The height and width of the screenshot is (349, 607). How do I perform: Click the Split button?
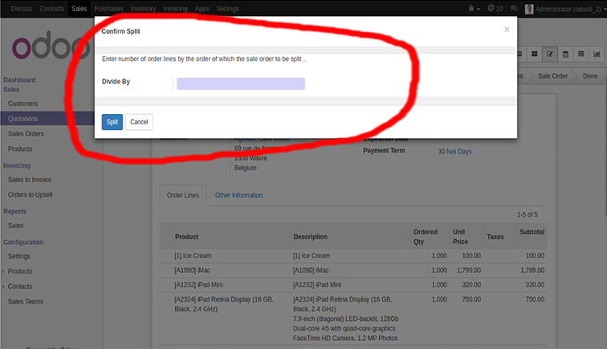112,122
